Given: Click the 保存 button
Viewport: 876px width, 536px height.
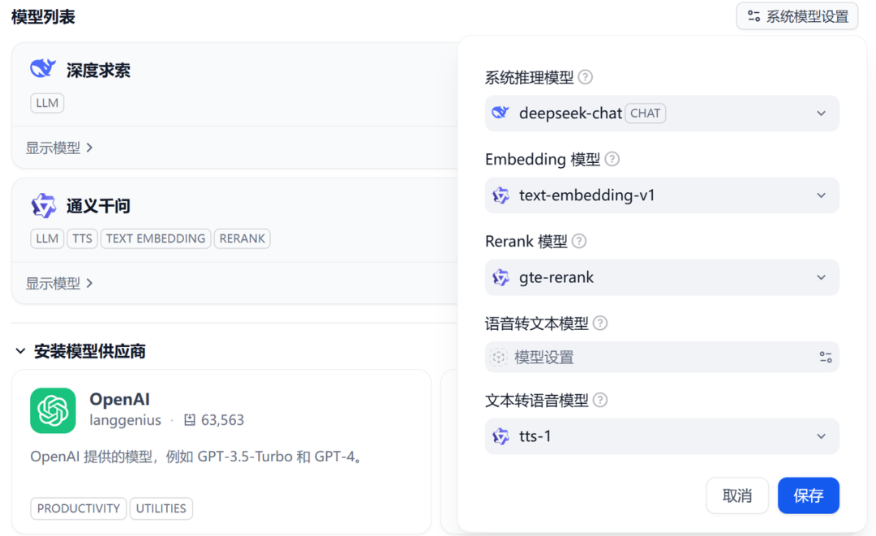Looking at the screenshot, I should pos(809,495).
